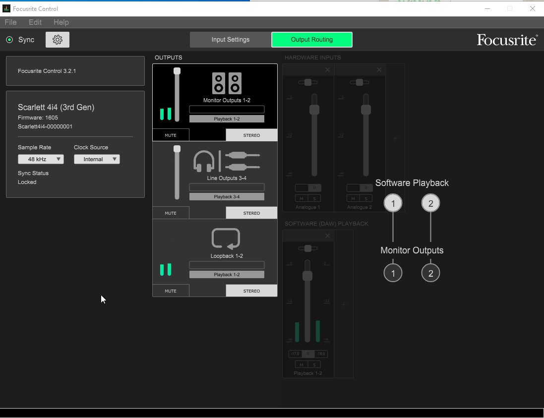The image size is (544, 418).
Task: Add a hardware input with the plus
Action: [x=395, y=138]
